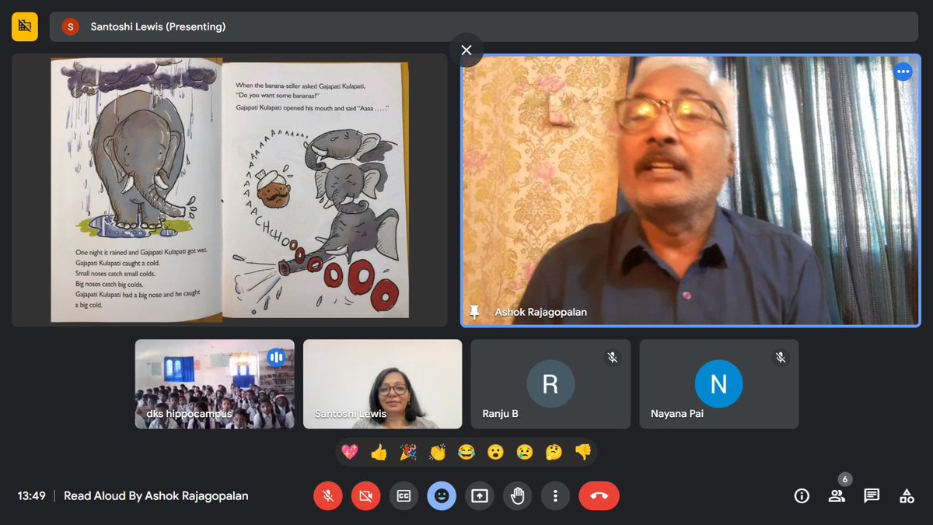Start presenting your screen

point(480,495)
